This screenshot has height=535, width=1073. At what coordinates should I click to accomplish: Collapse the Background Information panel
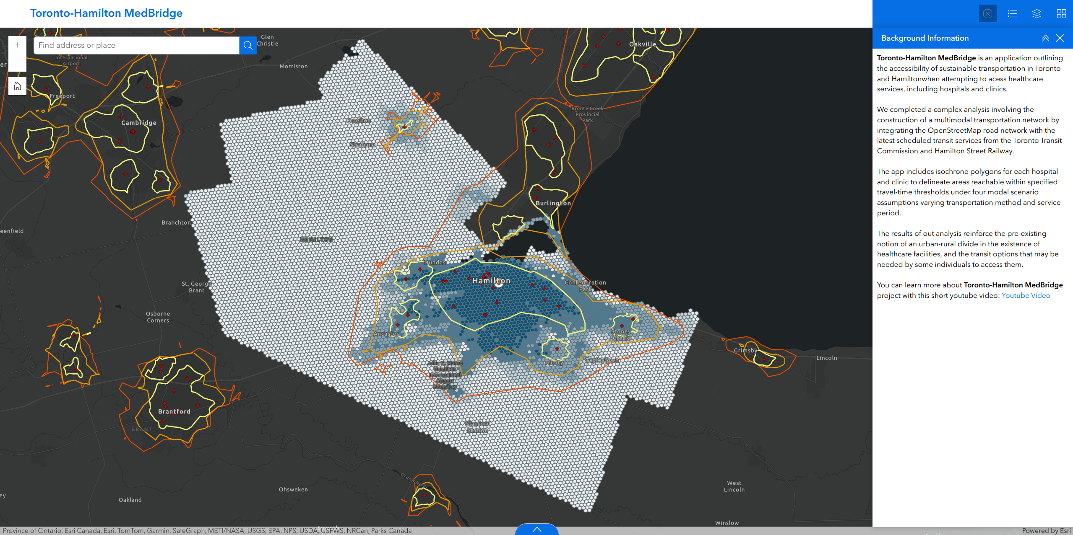1045,38
